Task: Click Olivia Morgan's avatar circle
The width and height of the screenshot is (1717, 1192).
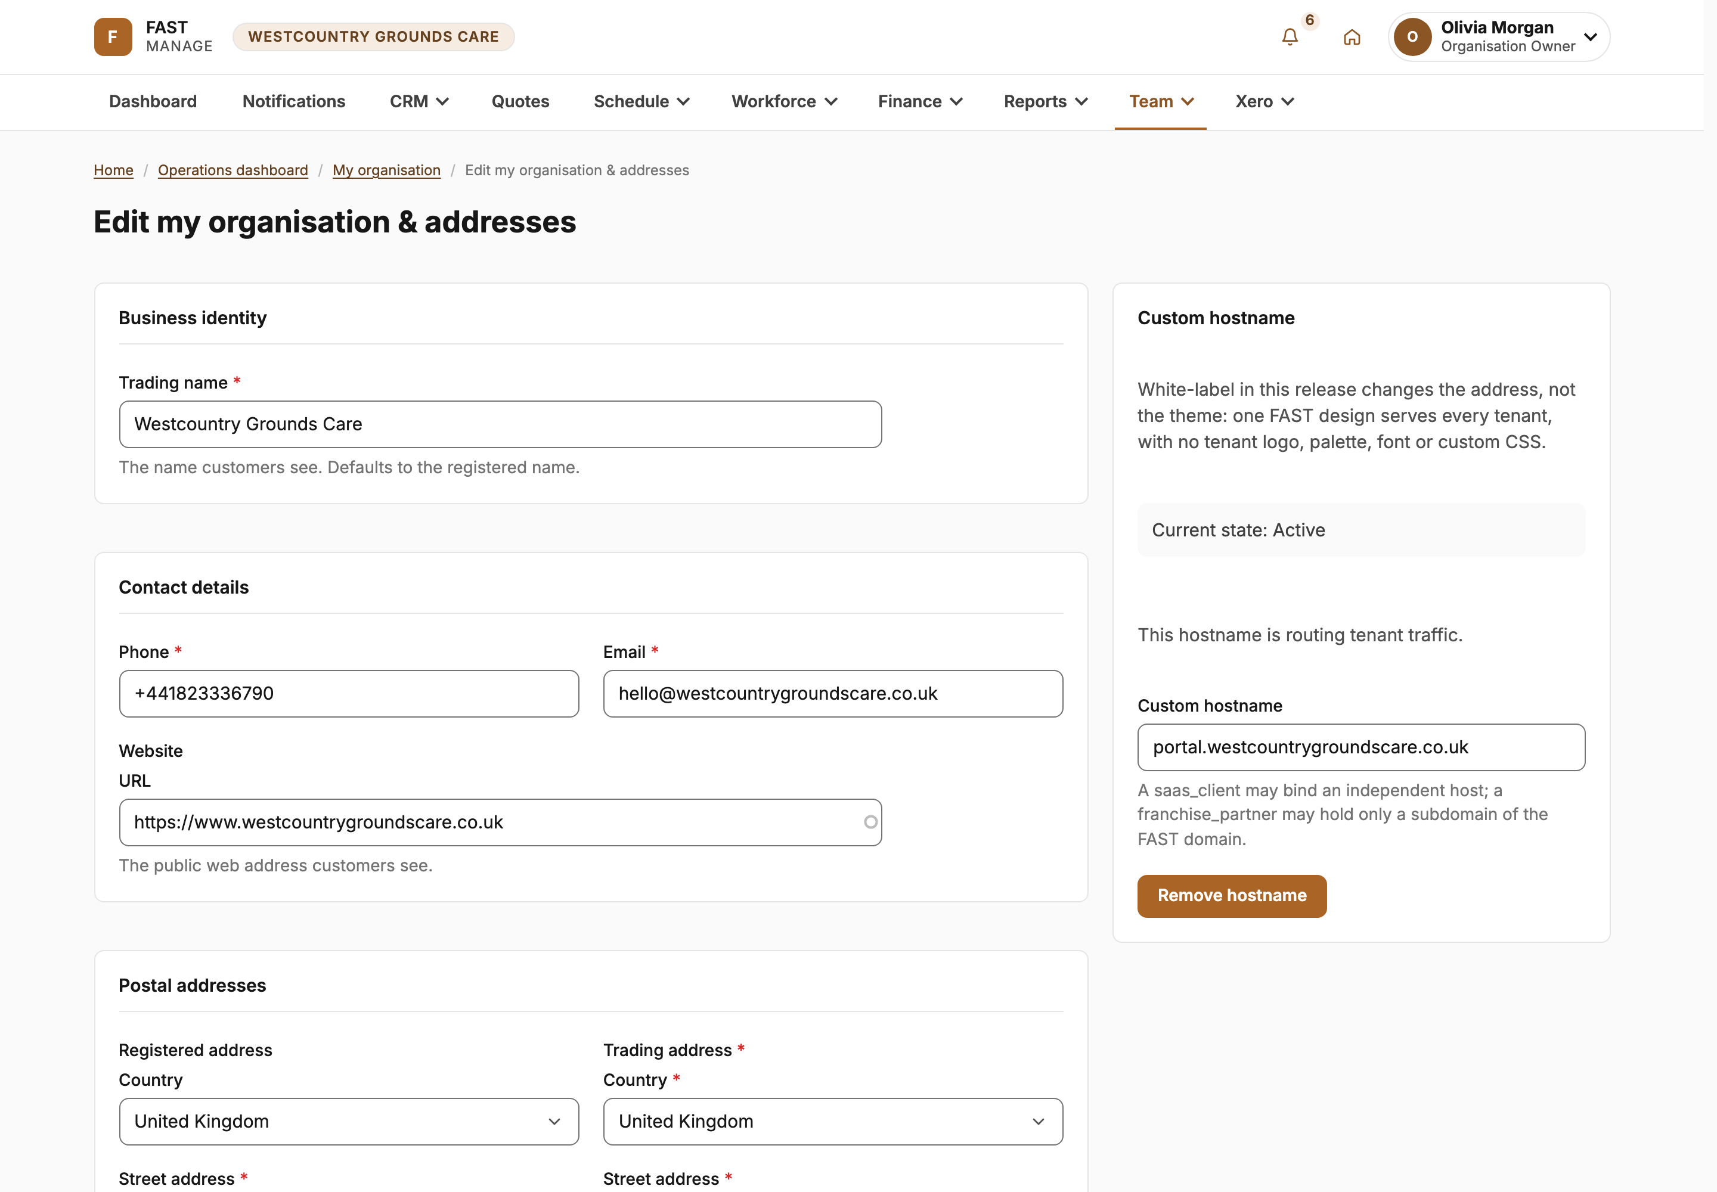Action: [x=1412, y=36]
